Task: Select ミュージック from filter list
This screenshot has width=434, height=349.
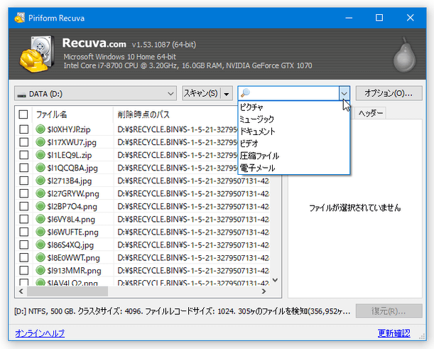Action: (293, 119)
